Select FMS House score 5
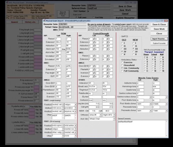173x147 pixels. [145, 60]
